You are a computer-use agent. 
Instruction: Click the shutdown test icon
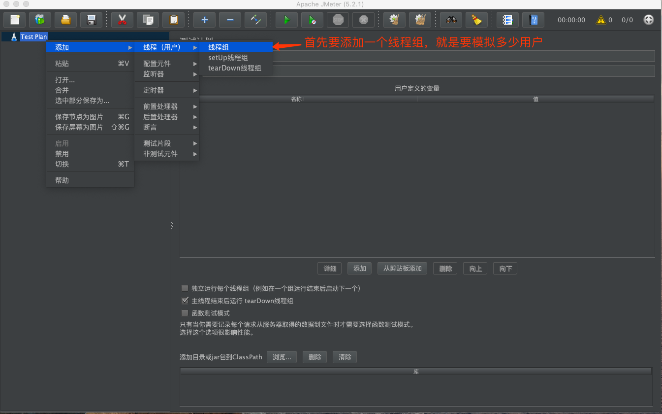[363, 20]
